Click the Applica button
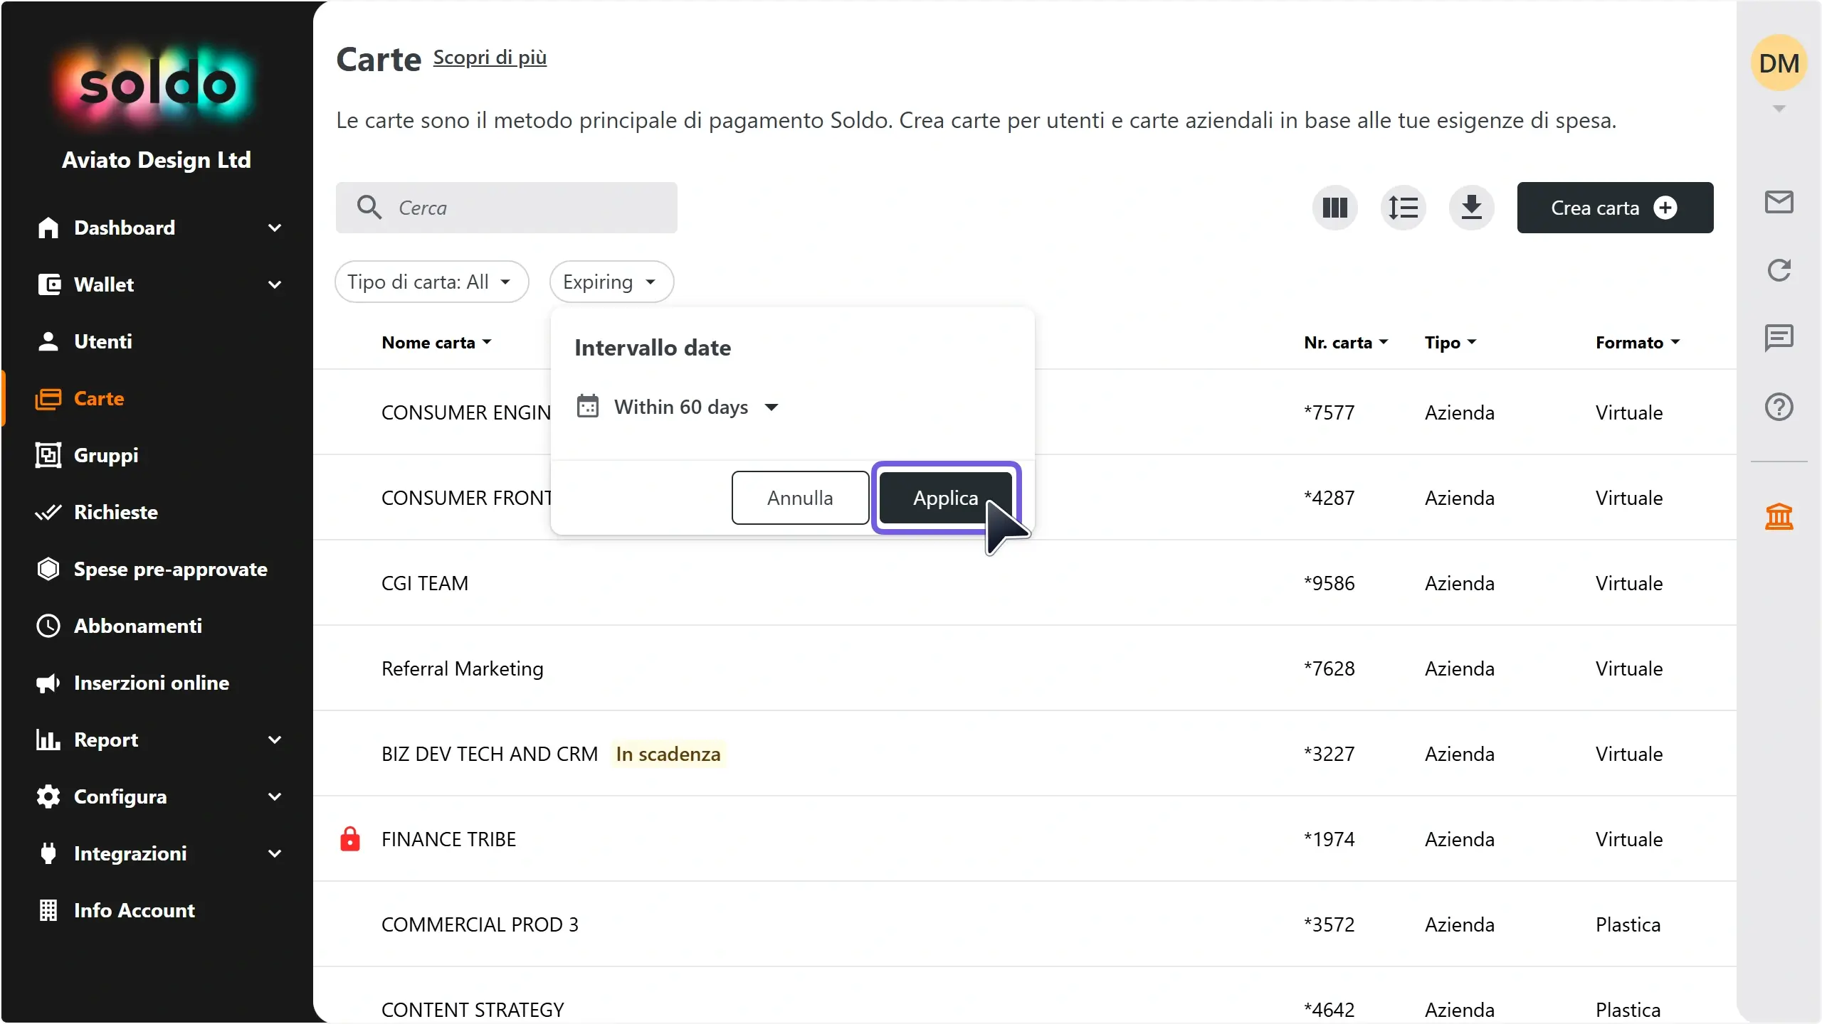The height and width of the screenshot is (1024, 1822). pos(946,498)
